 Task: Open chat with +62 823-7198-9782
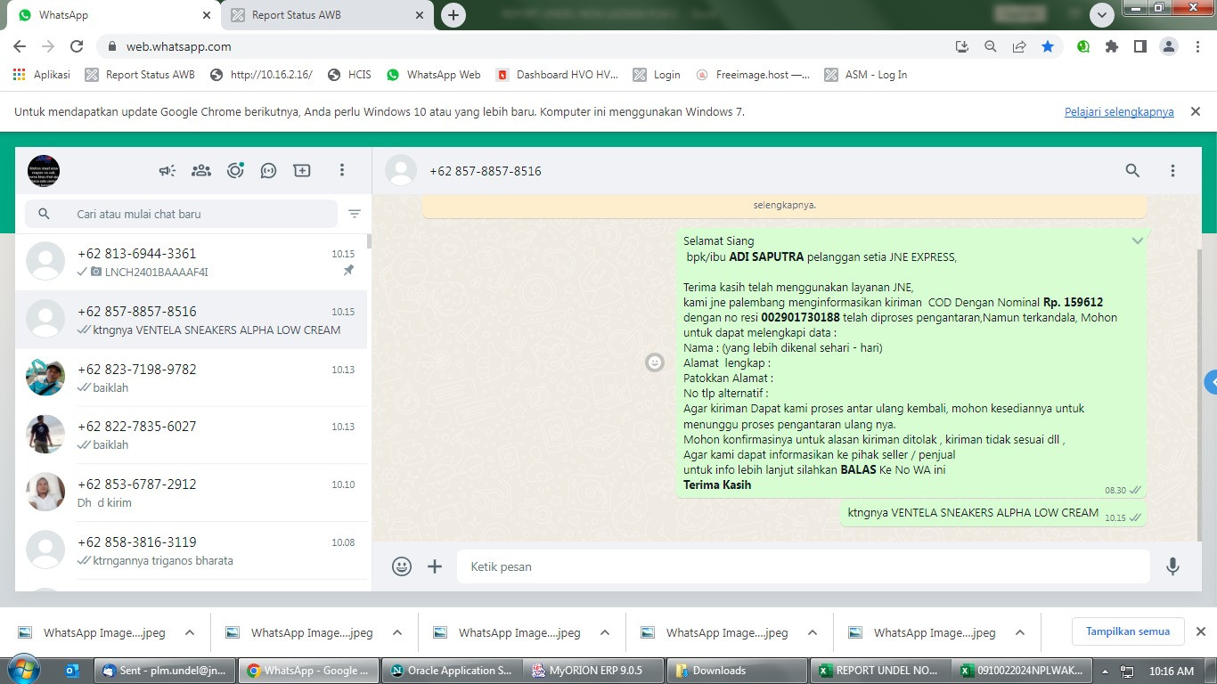(191, 378)
